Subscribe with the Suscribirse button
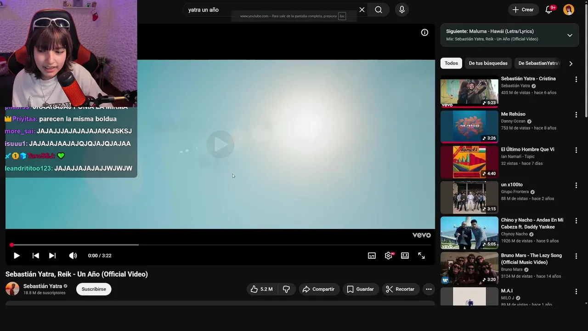 [x=94, y=289]
